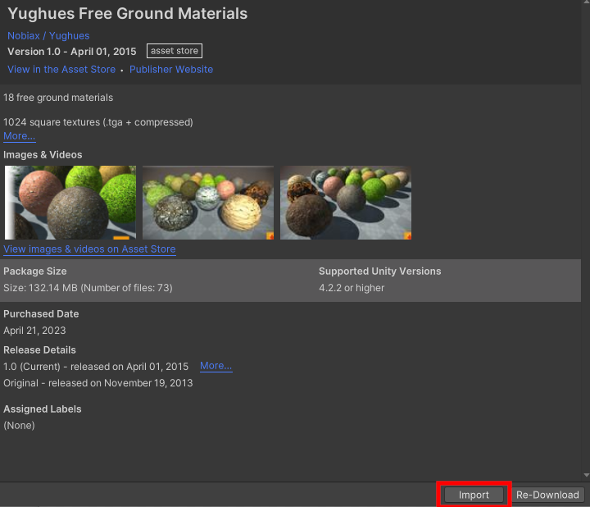Select Size: 132.14 MB text

pos(88,288)
